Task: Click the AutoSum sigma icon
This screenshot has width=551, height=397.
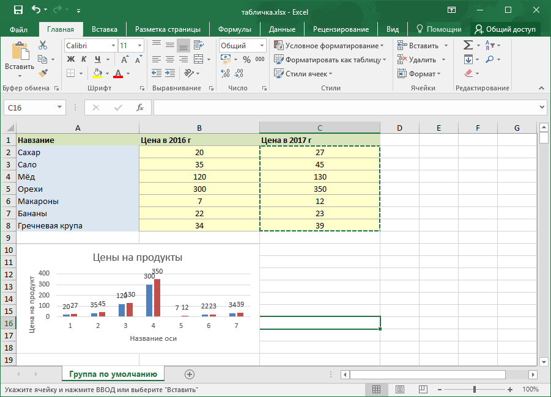Action: coord(468,45)
